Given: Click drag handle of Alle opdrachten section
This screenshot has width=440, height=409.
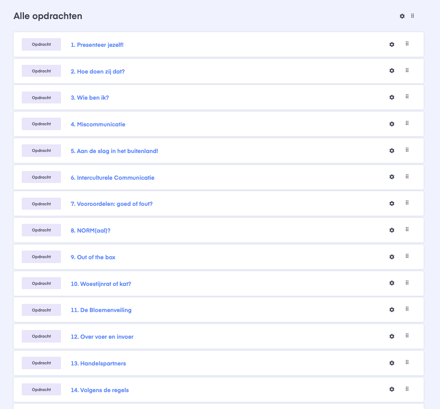Looking at the screenshot, I should [x=413, y=16].
